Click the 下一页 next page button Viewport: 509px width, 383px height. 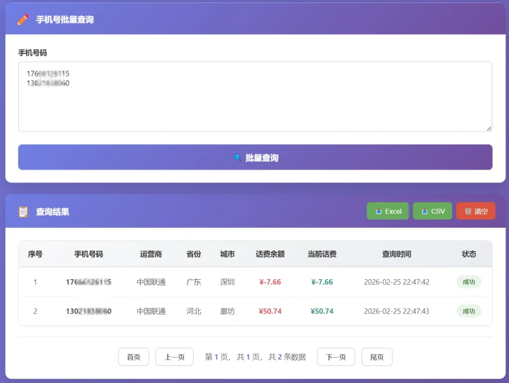tap(336, 357)
